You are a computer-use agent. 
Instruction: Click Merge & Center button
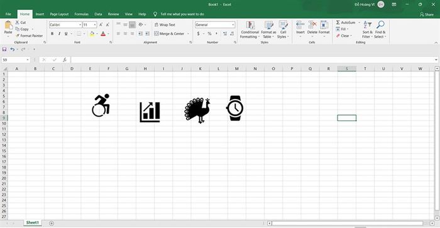pos(169,34)
